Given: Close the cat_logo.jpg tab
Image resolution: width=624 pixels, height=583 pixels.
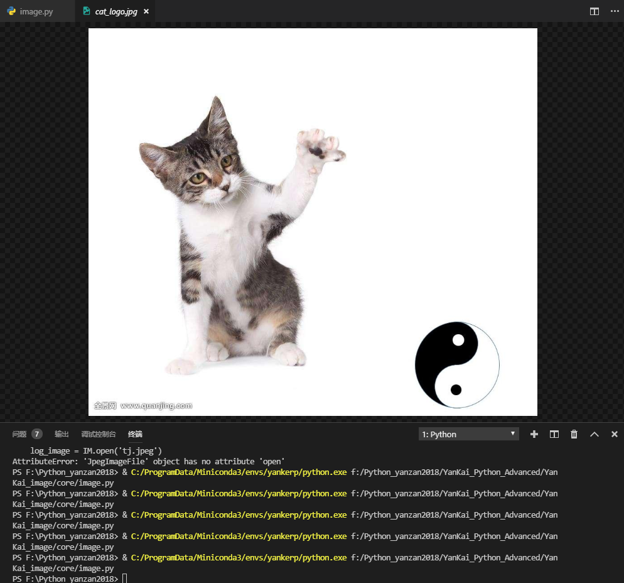Looking at the screenshot, I should [146, 11].
